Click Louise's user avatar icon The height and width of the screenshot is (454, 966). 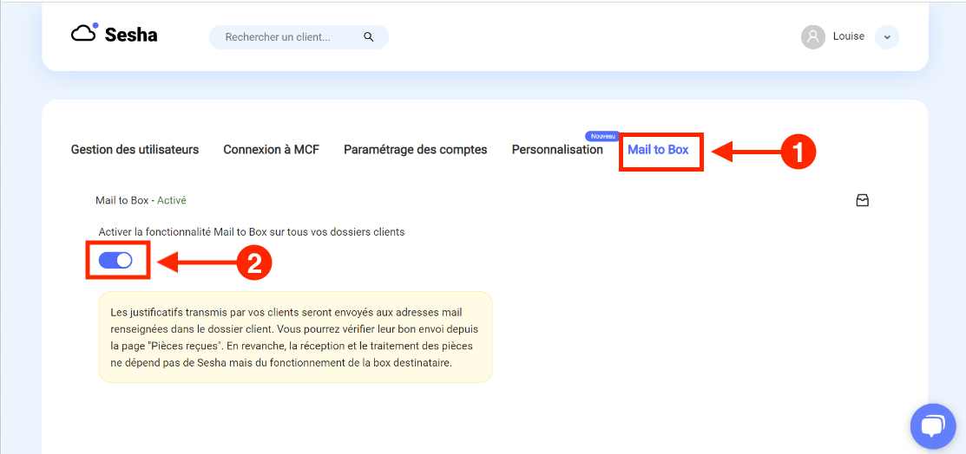812,37
